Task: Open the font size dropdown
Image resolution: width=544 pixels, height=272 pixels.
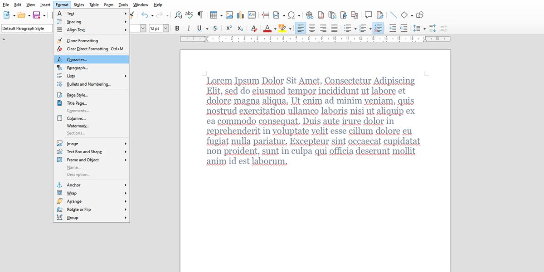Action: [x=165, y=28]
